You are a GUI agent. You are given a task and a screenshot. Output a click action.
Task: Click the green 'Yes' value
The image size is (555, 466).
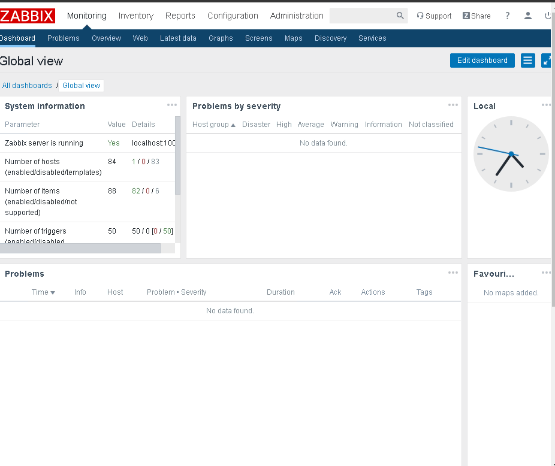point(114,143)
